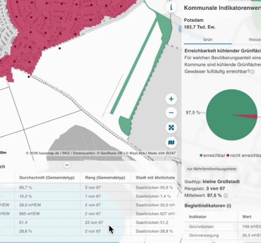Viewport: 261px width, 243px height.
Task: Open info icon beside Mittelwert 97,5 %
Action: pos(226,195)
